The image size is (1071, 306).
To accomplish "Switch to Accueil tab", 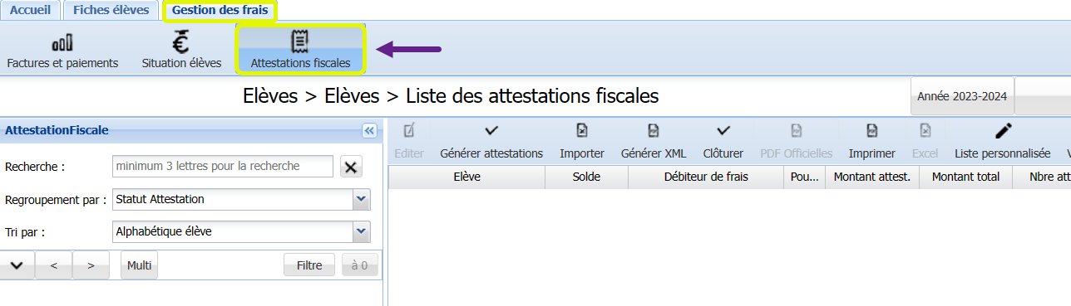I will 31,10.
